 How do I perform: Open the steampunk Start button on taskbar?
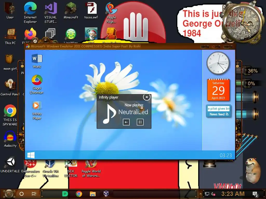(x=9, y=194)
